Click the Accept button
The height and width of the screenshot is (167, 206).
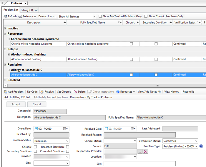16,104
